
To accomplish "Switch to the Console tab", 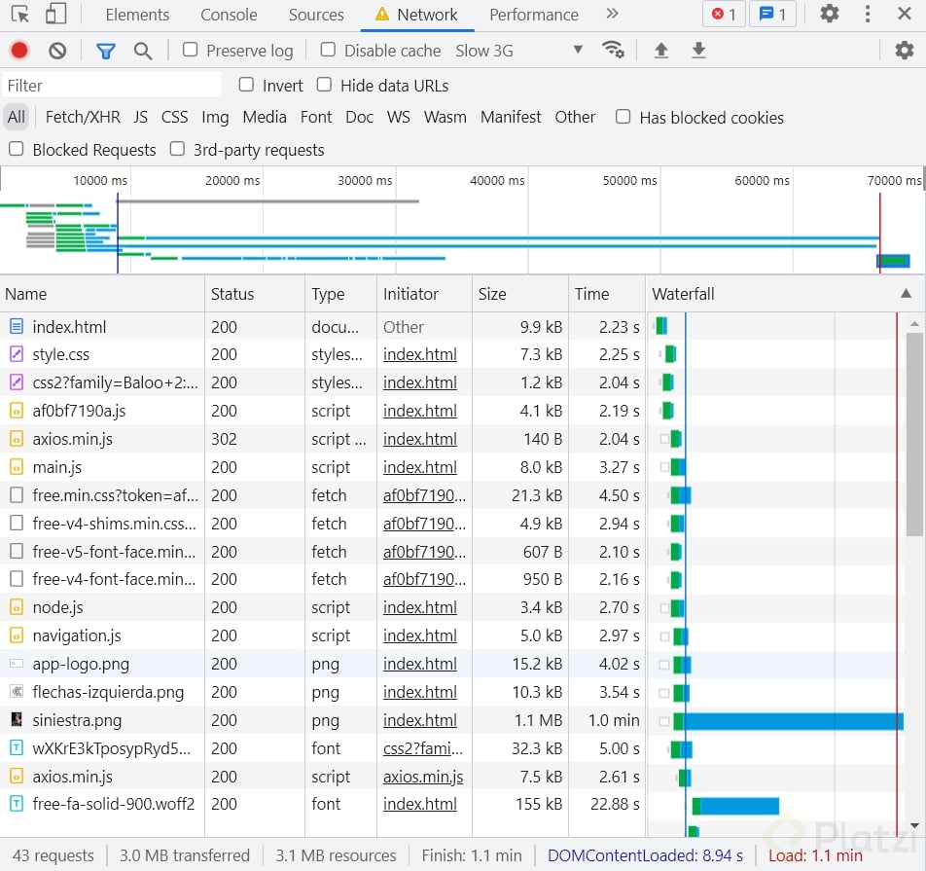I will (x=229, y=15).
